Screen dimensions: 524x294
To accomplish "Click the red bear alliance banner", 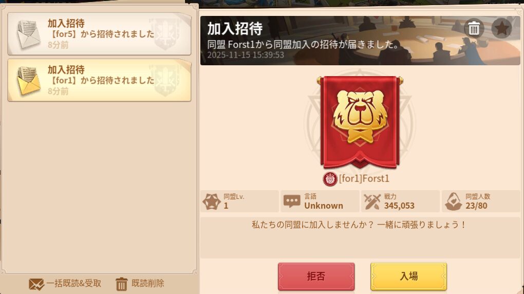I will click(x=360, y=122).
